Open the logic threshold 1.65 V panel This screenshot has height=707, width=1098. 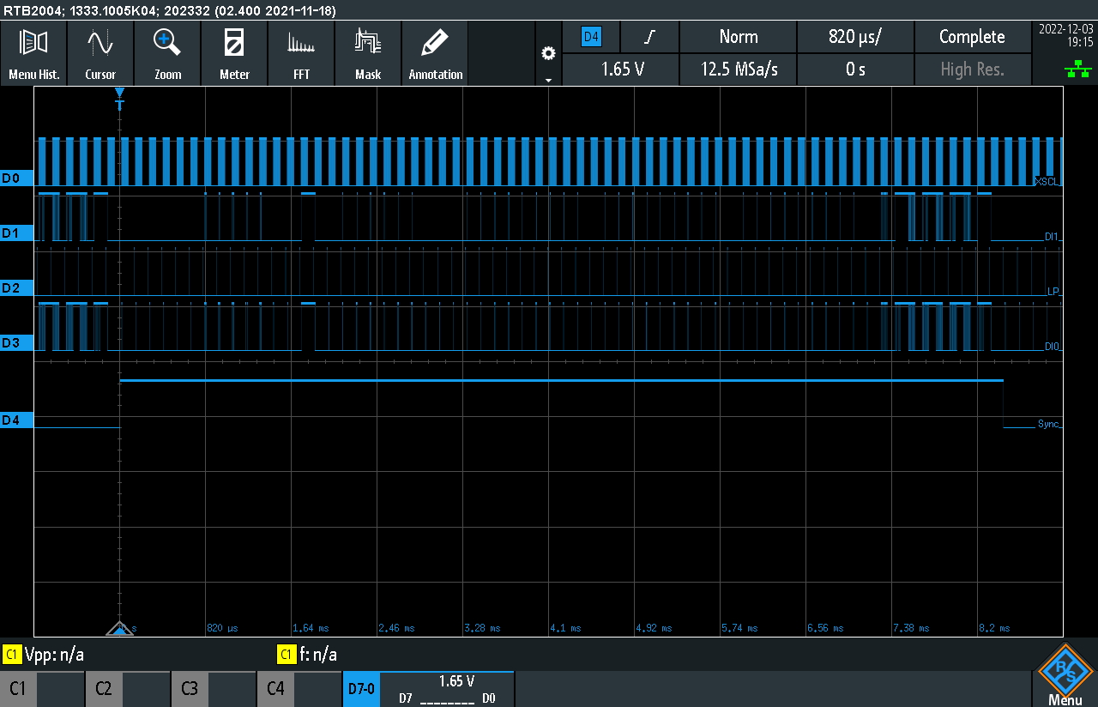pos(447,689)
